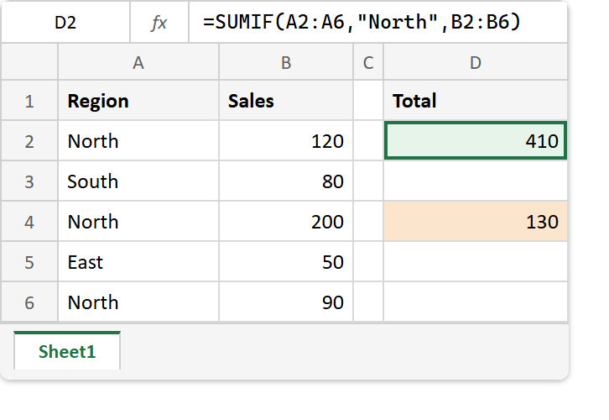This screenshot has width=609, height=420.
Task: Click the formula bar with the SUMIF formula
Action: (x=378, y=23)
